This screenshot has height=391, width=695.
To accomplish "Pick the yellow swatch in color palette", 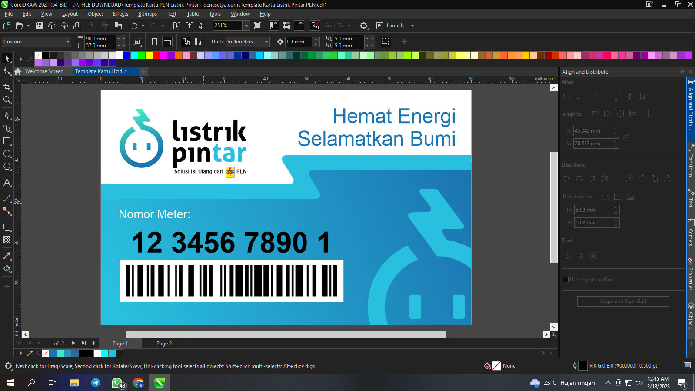I will coord(149,55).
